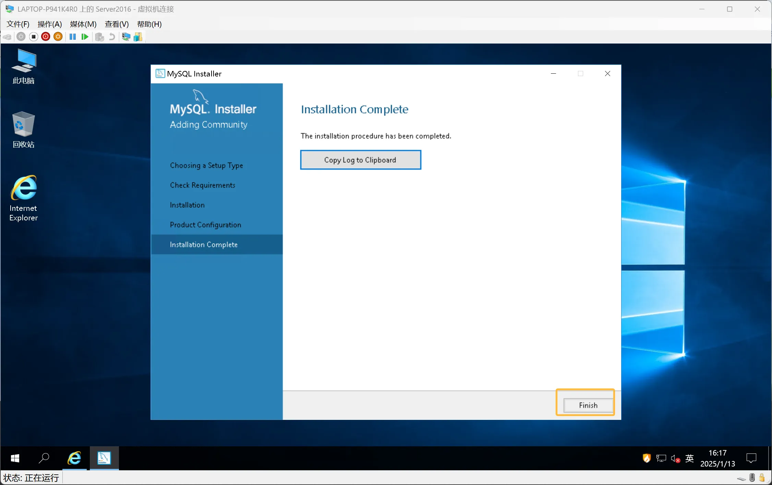Click the sound volume icon in system tray
The height and width of the screenshot is (485, 772).
[674, 458]
